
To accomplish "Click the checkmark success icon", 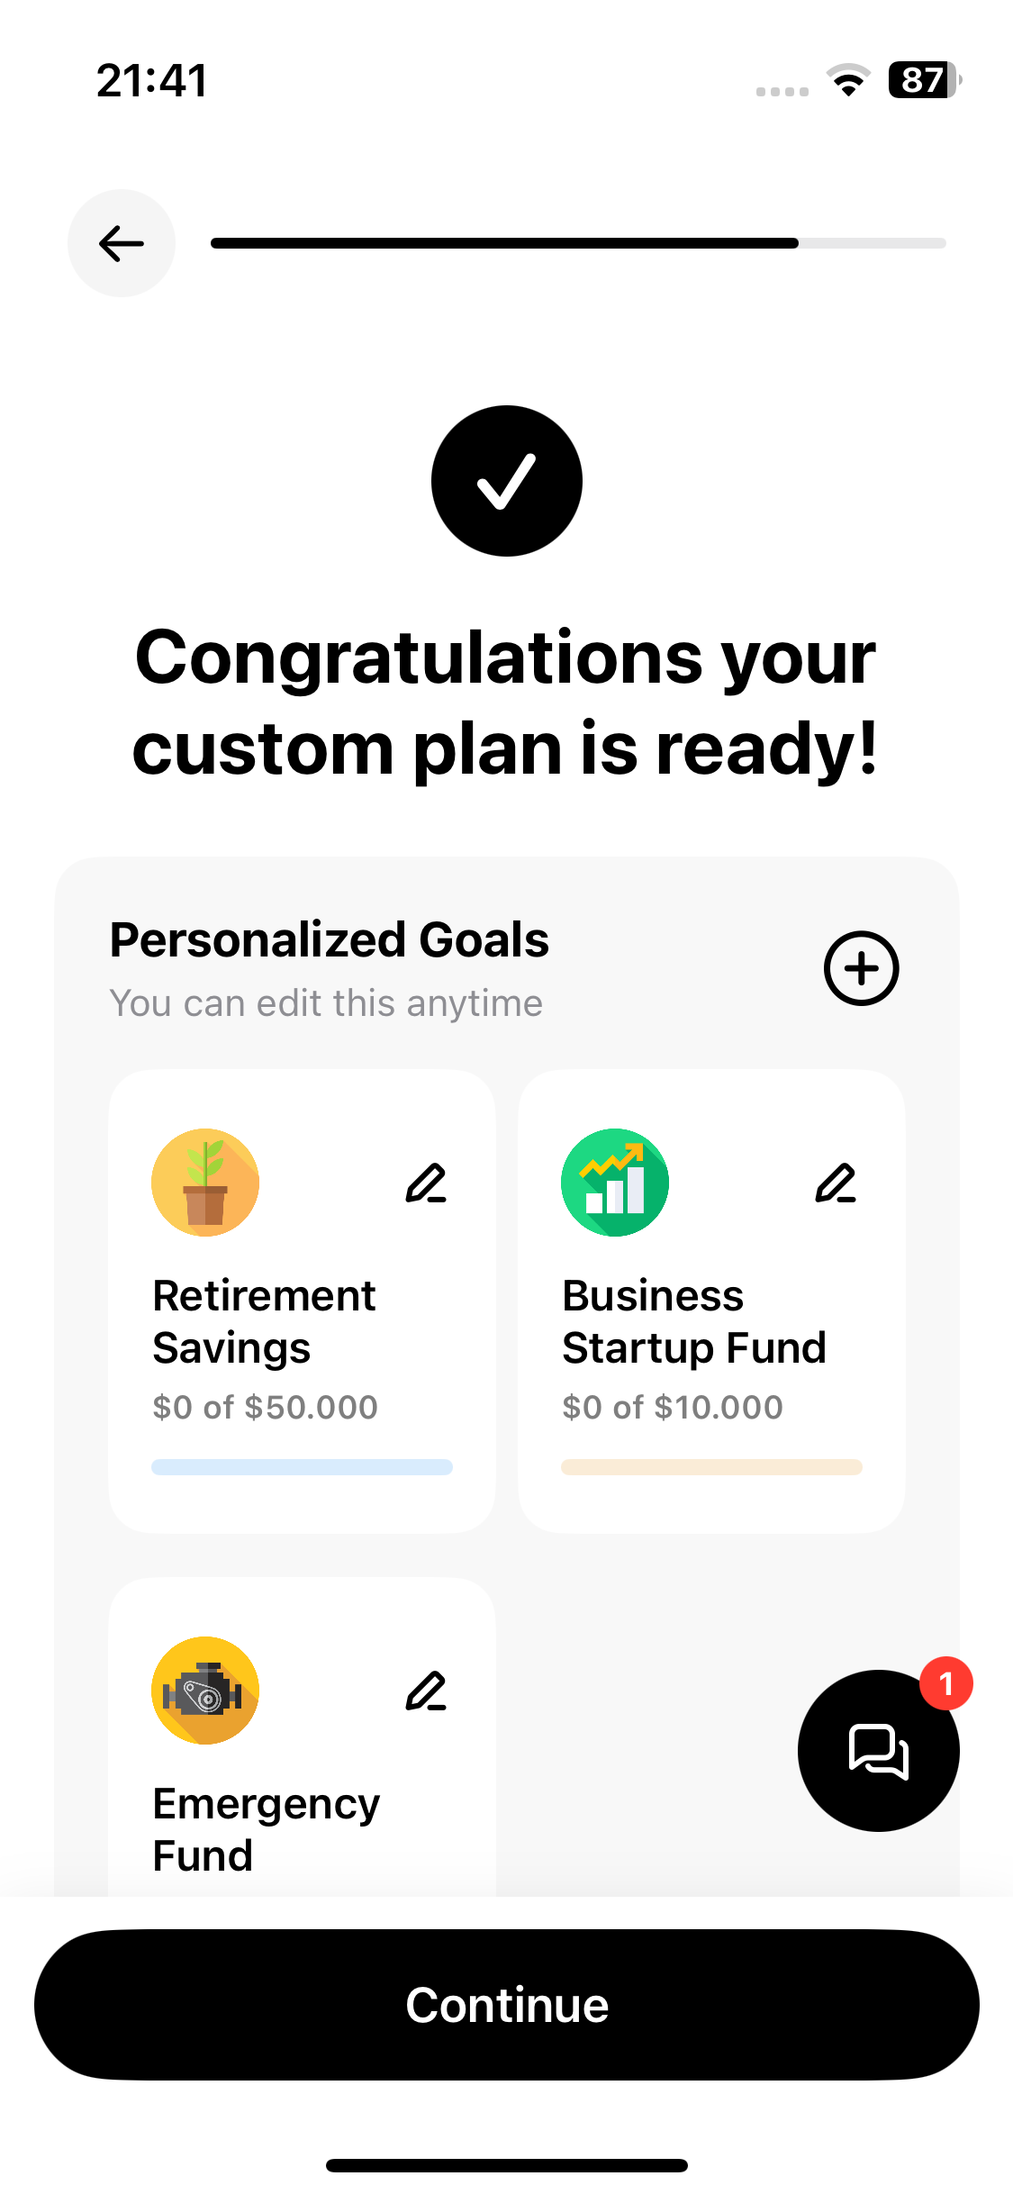I will [506, 480].
